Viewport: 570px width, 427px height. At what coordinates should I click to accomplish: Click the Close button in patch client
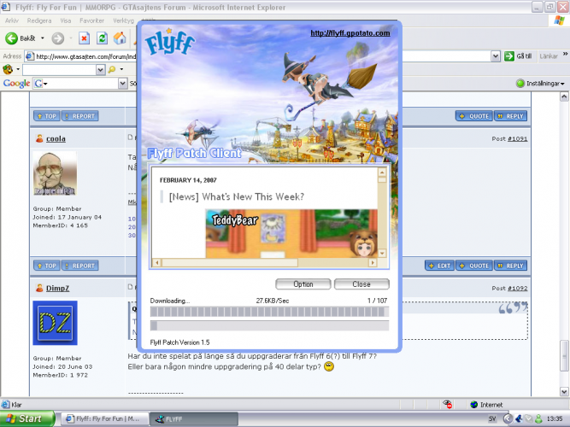(x=361, y=284)
